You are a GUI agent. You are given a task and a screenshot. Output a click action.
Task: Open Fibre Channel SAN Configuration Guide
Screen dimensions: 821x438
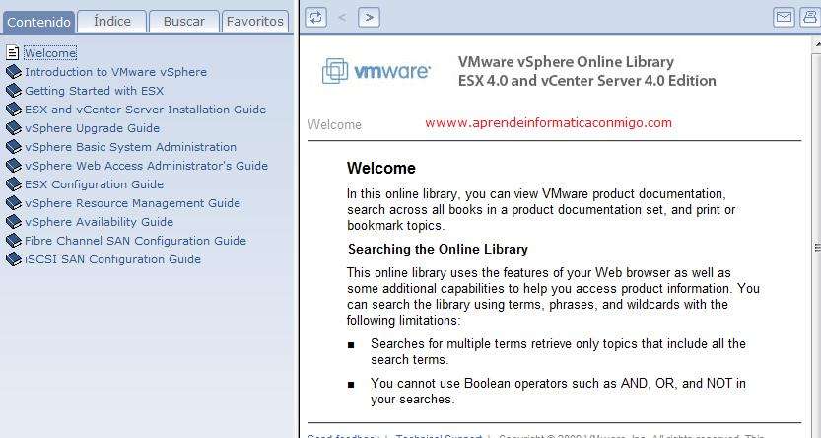136,241
